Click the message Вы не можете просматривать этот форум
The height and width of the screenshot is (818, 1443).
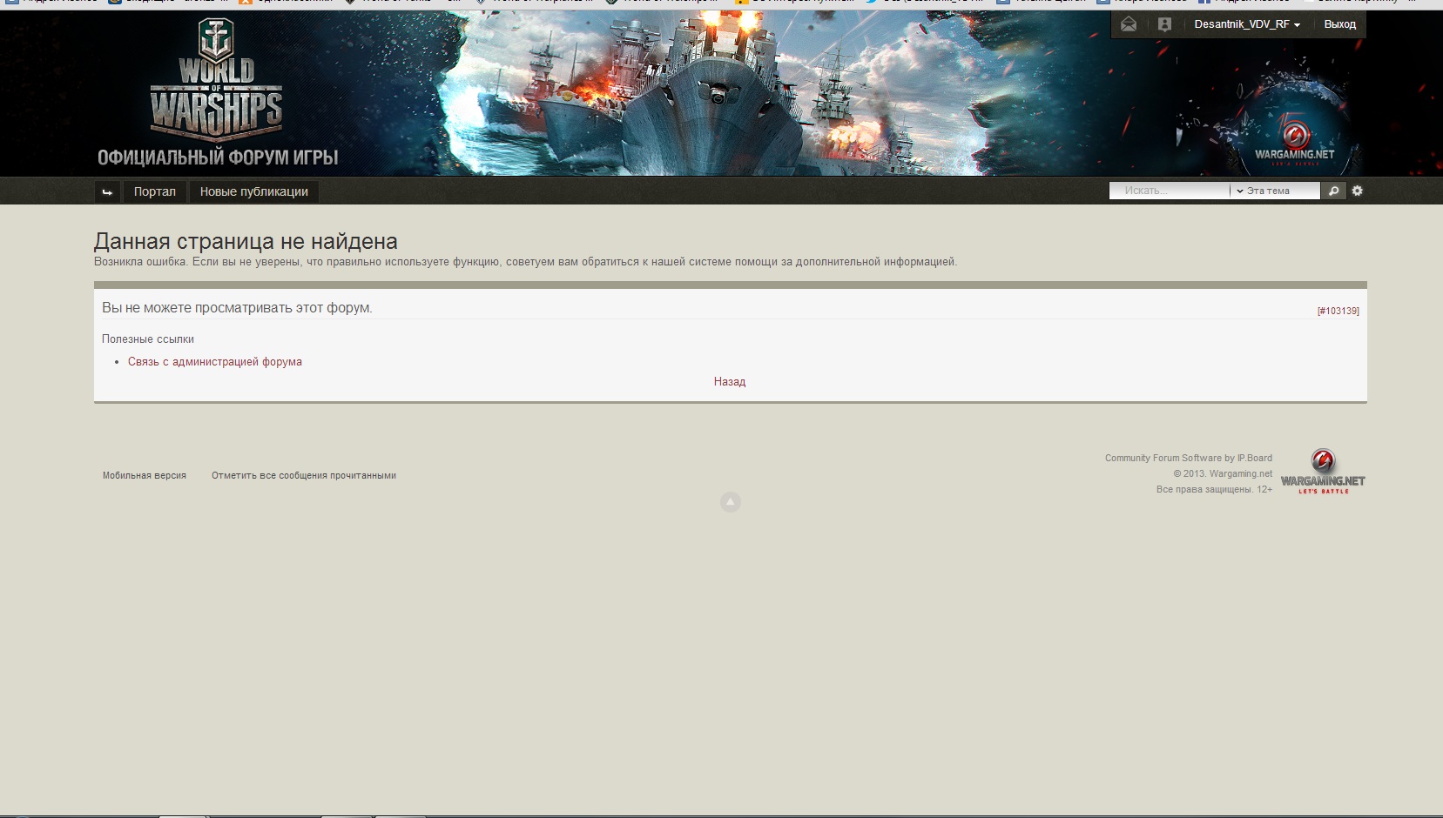coord(237,308)
